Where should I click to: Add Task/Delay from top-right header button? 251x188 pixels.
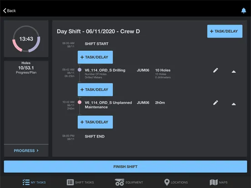(225, 31)
